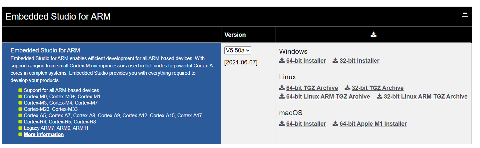Click the download icon in the column header

click(x=373, y=35)
